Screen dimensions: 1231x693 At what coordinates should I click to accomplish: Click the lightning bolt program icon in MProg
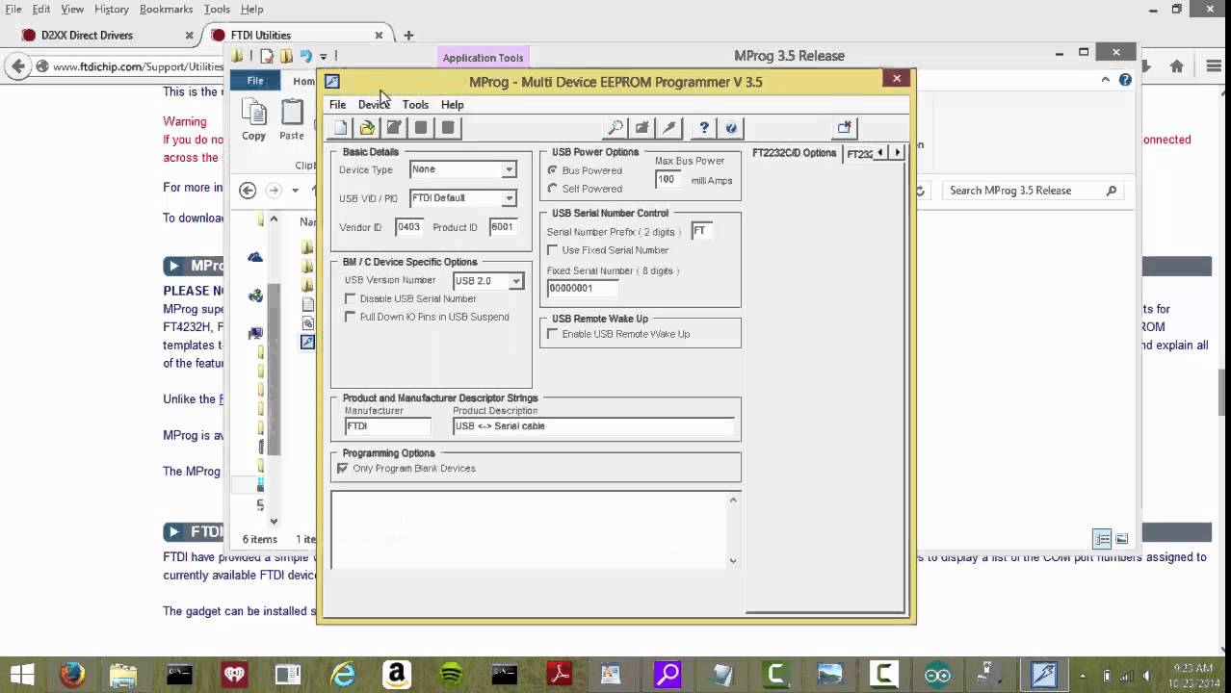669,127
